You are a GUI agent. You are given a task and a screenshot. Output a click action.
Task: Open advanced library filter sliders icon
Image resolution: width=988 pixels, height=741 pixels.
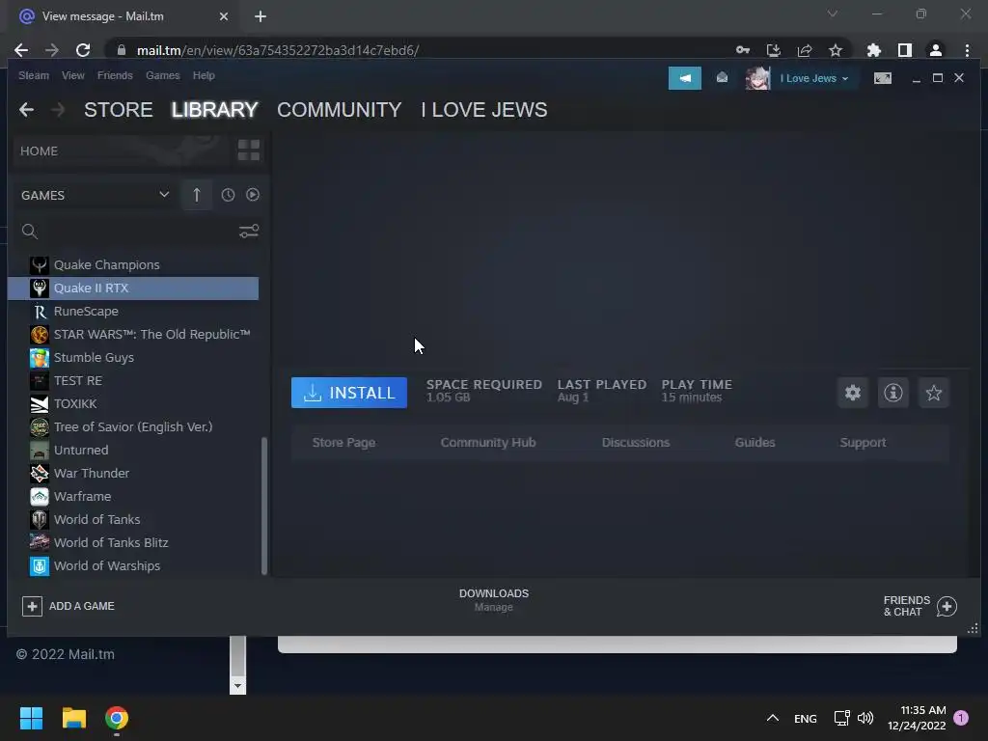[x=248, y=232]
